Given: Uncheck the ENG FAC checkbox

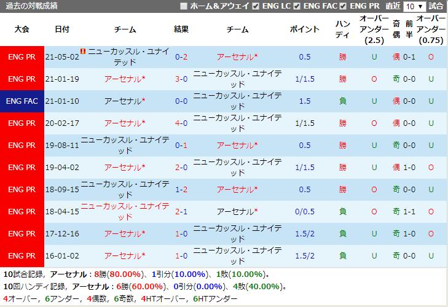Looking at the screenshot, I should pos(297,6).
